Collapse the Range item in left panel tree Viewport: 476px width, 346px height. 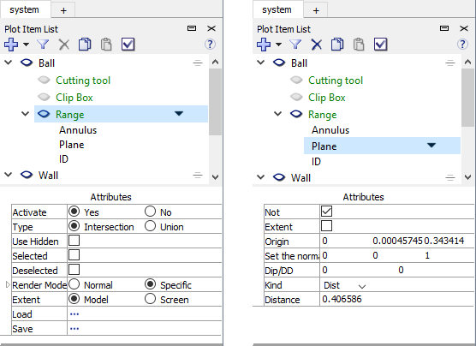(26, 114)
